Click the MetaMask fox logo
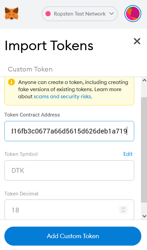147x250 pixels. [x=11, y=14]
